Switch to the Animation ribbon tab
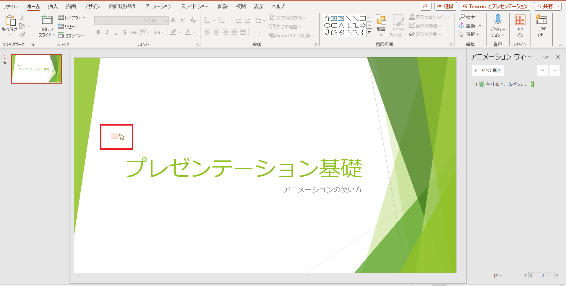 [158, 6]
